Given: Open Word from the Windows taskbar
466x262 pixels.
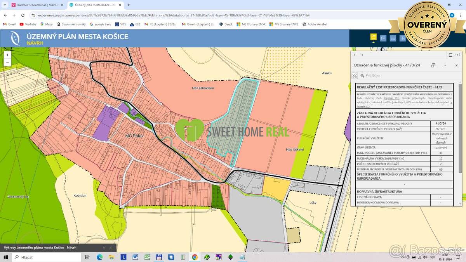Looking at the screenshot, I should pos(135,257).
